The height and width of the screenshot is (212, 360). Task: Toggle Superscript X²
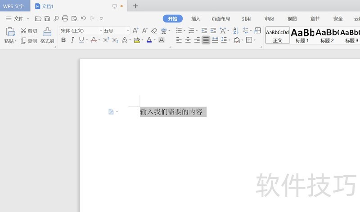pyautogui.click(x=106, y=40)
